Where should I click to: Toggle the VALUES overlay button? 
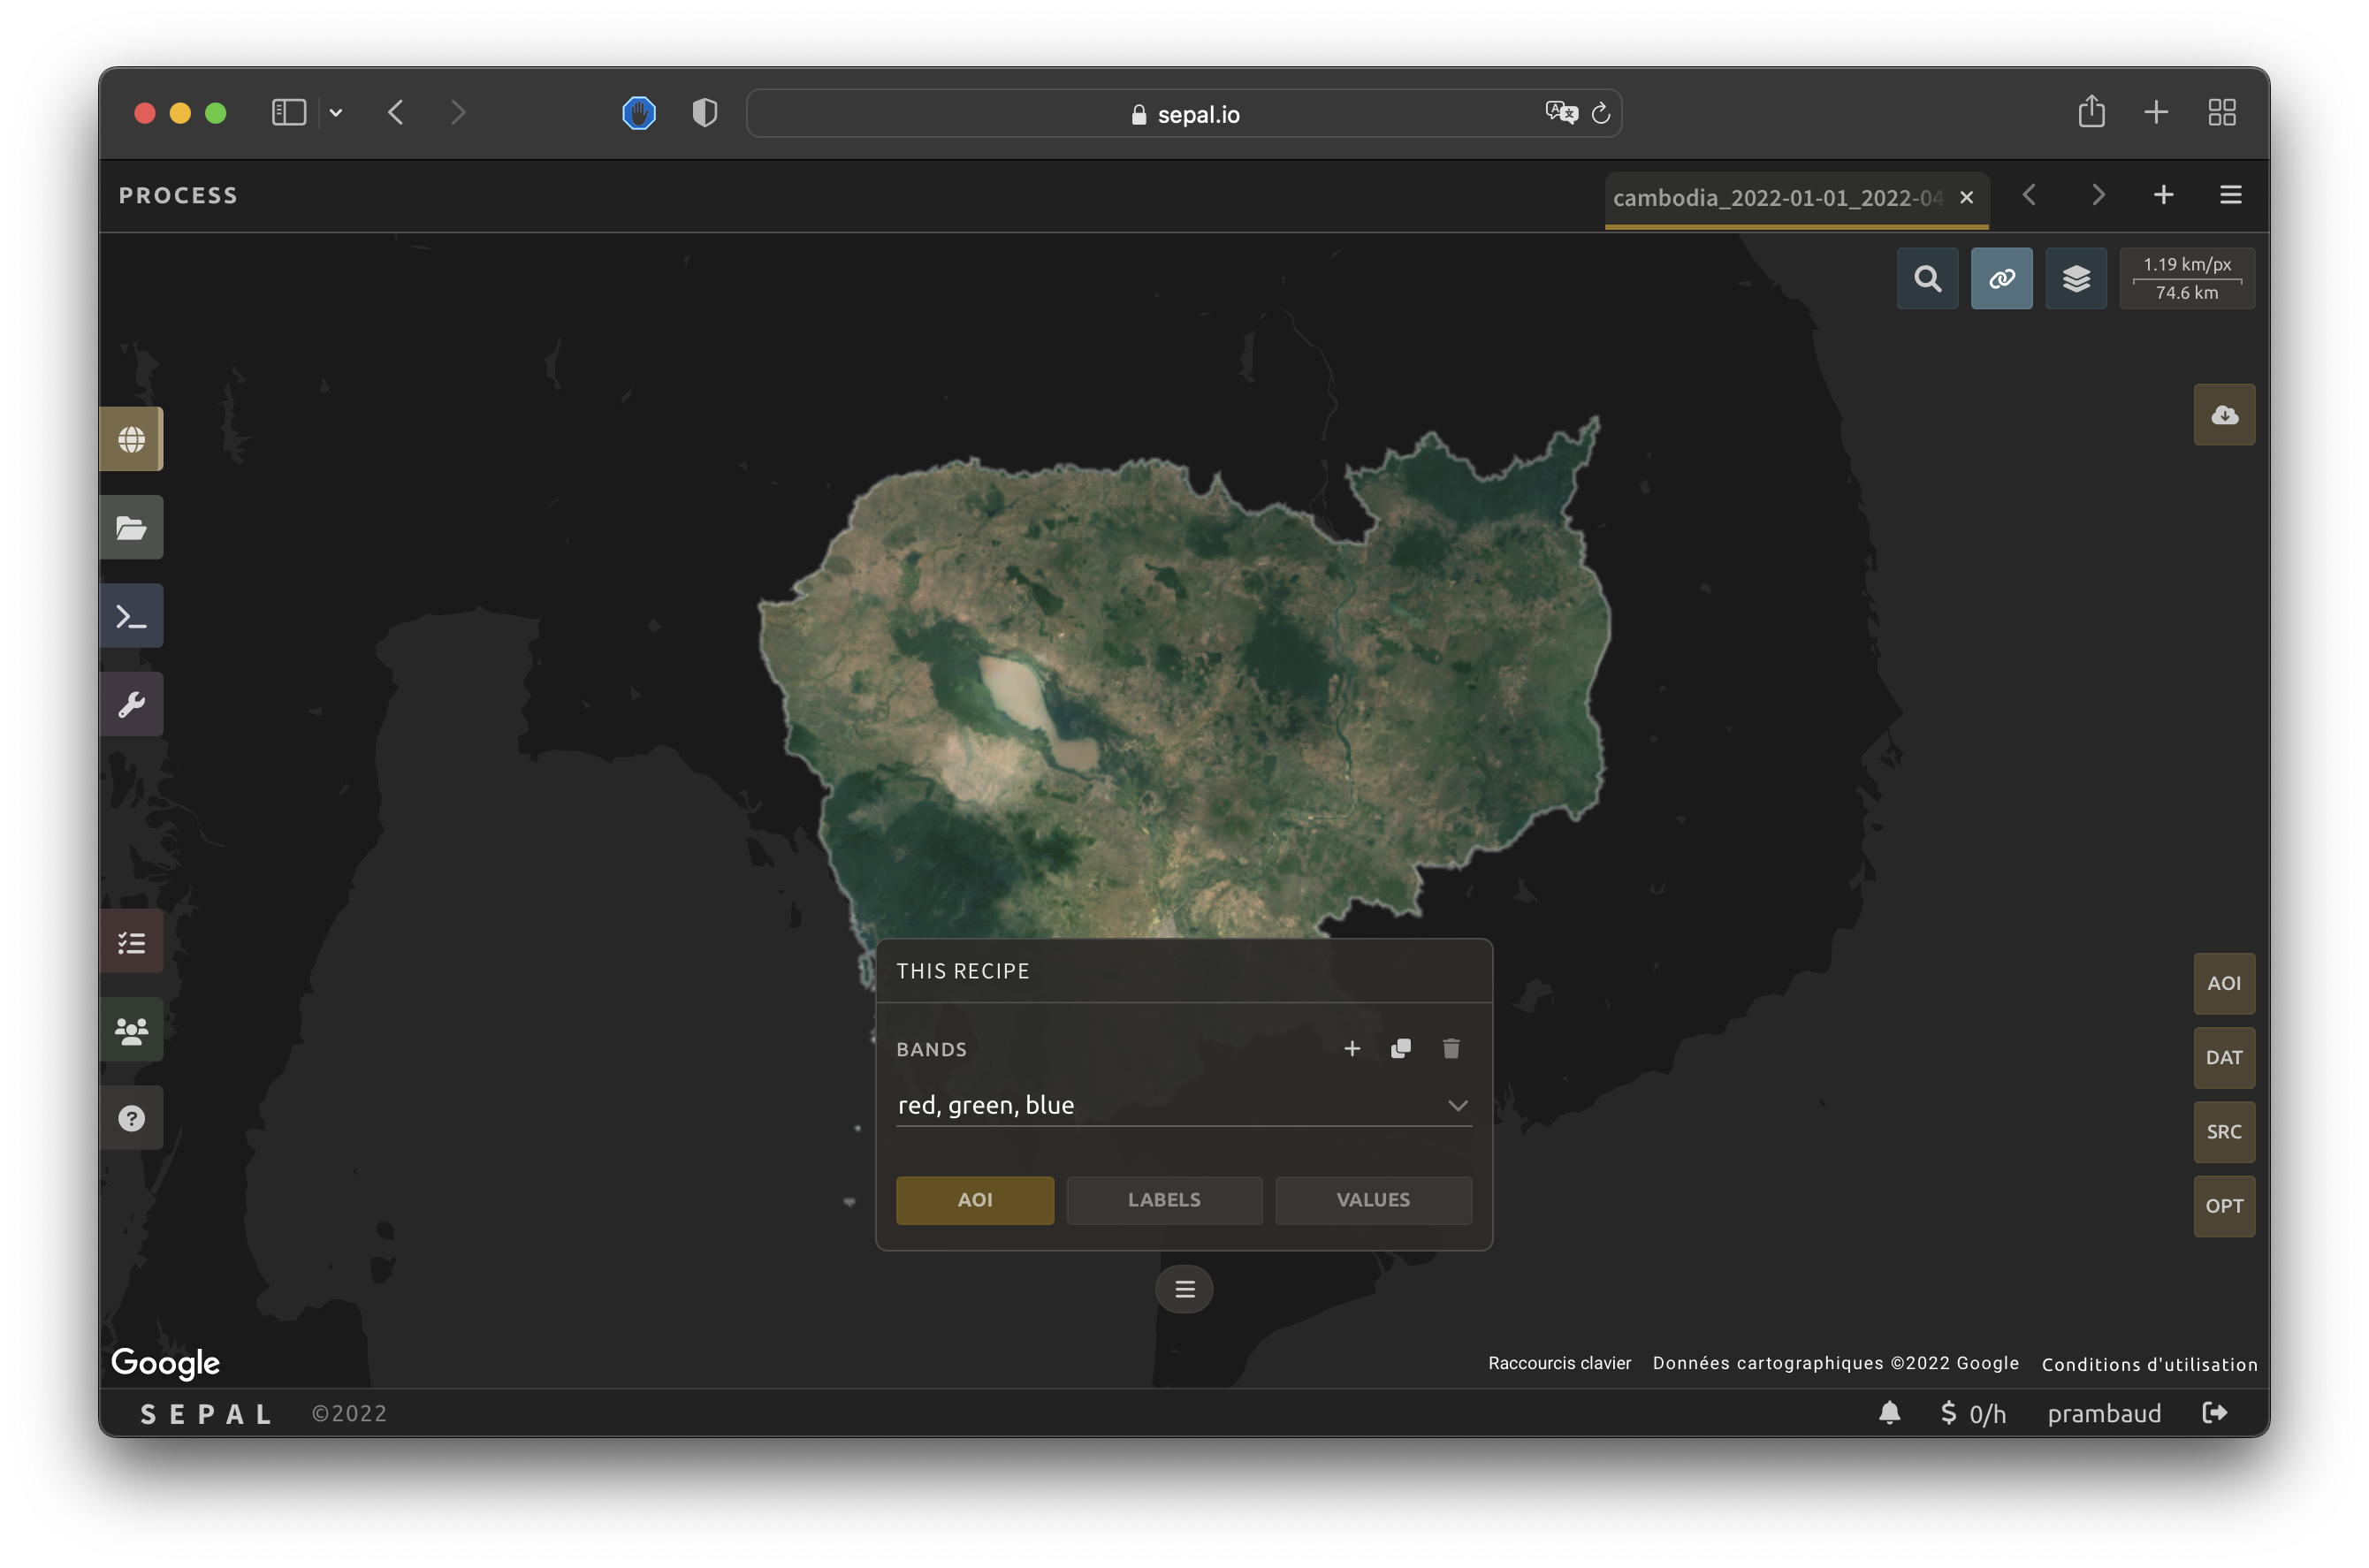1372,1199
